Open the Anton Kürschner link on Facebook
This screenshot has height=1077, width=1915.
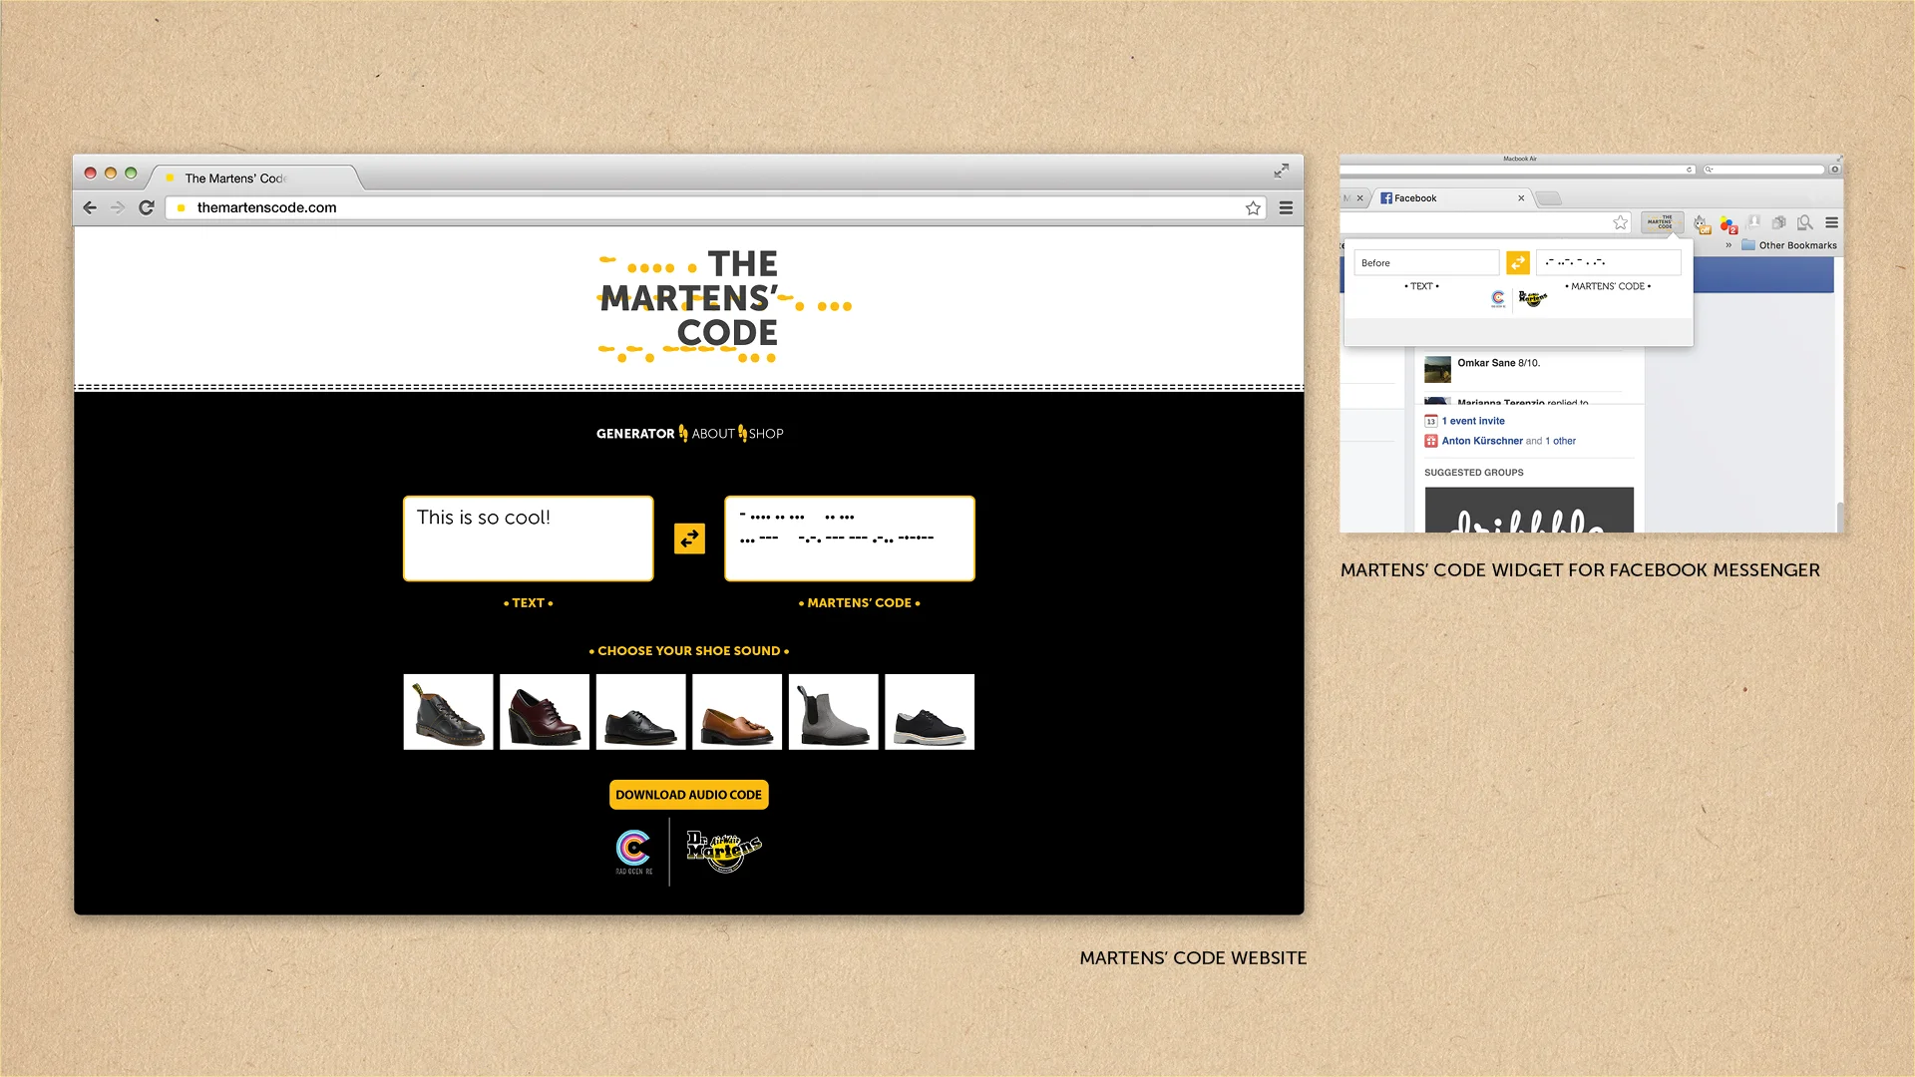click(x=1482, y=441)
